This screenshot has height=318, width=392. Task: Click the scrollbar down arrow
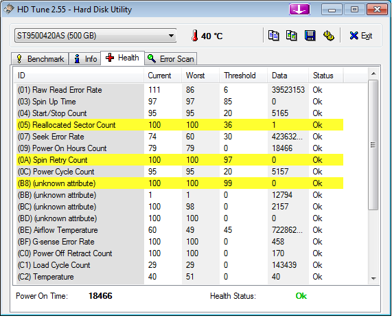click(x=373, y=278)
